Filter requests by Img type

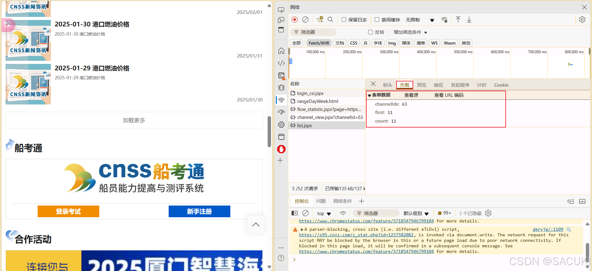click(x=392, y=43)
